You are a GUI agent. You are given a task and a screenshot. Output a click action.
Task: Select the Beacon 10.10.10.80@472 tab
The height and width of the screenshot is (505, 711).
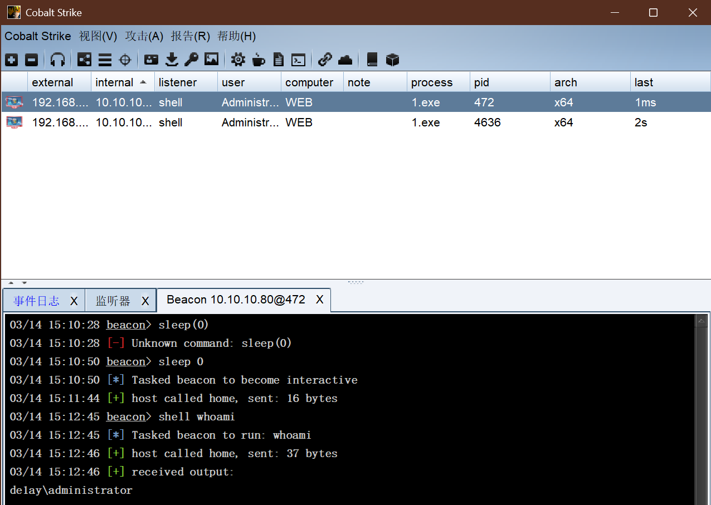click(x=236, y=300)
